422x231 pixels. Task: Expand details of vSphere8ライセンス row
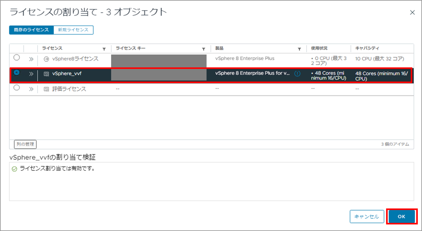click(x=31, y=59)
